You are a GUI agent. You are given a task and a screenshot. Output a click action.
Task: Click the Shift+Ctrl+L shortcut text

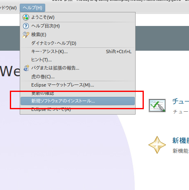(119, 52)
